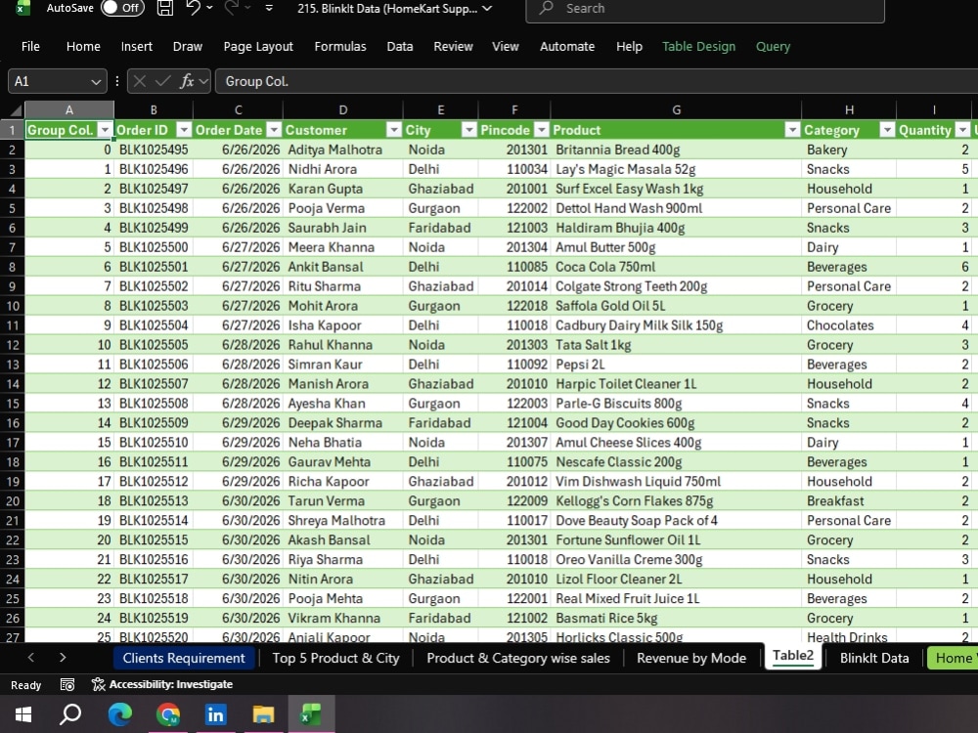The height and width of the screenshot is (733, 978).
Task: Switch to Revenue by Mode sheet tab
Action: [x=691, y=658]
